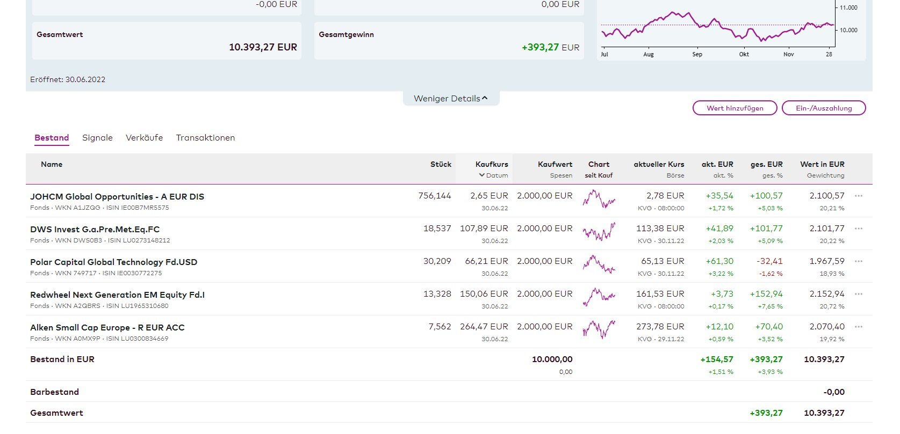Open Alken Small Cap Europe sparkline chart
The width and height of the screenshot is (900, 434).
(599, 329)
